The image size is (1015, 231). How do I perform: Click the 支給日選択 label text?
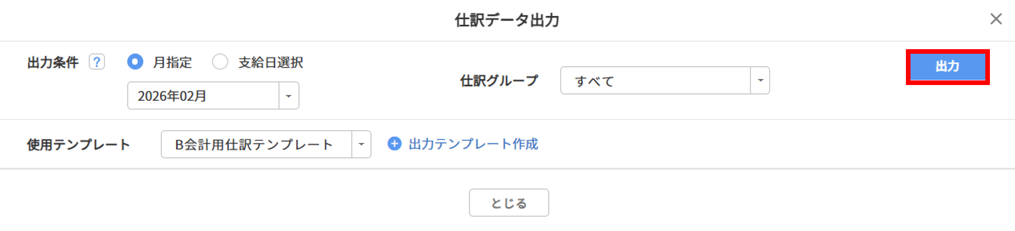point(270,62)
